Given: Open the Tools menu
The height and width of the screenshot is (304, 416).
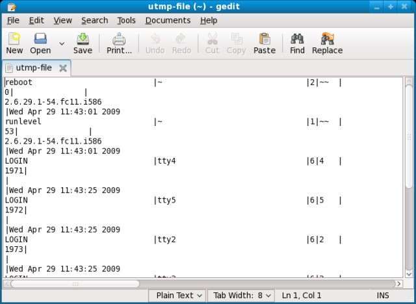Looking at the screenshot, I should 126,20.
